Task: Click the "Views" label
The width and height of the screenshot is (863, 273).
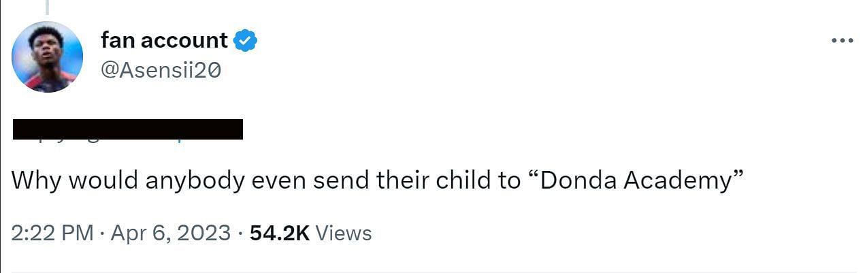Action: point(344,234)
